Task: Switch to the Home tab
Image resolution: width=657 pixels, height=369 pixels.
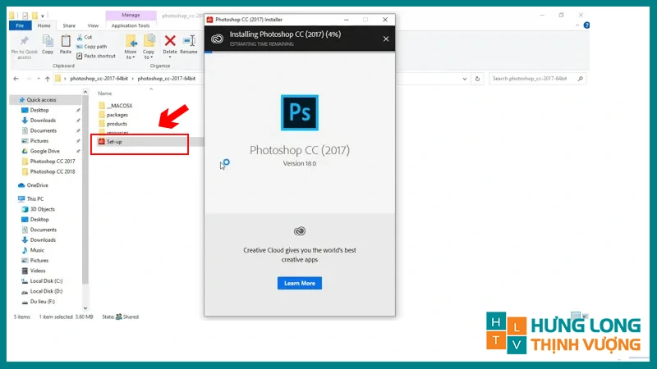Action: coord(44,25)
